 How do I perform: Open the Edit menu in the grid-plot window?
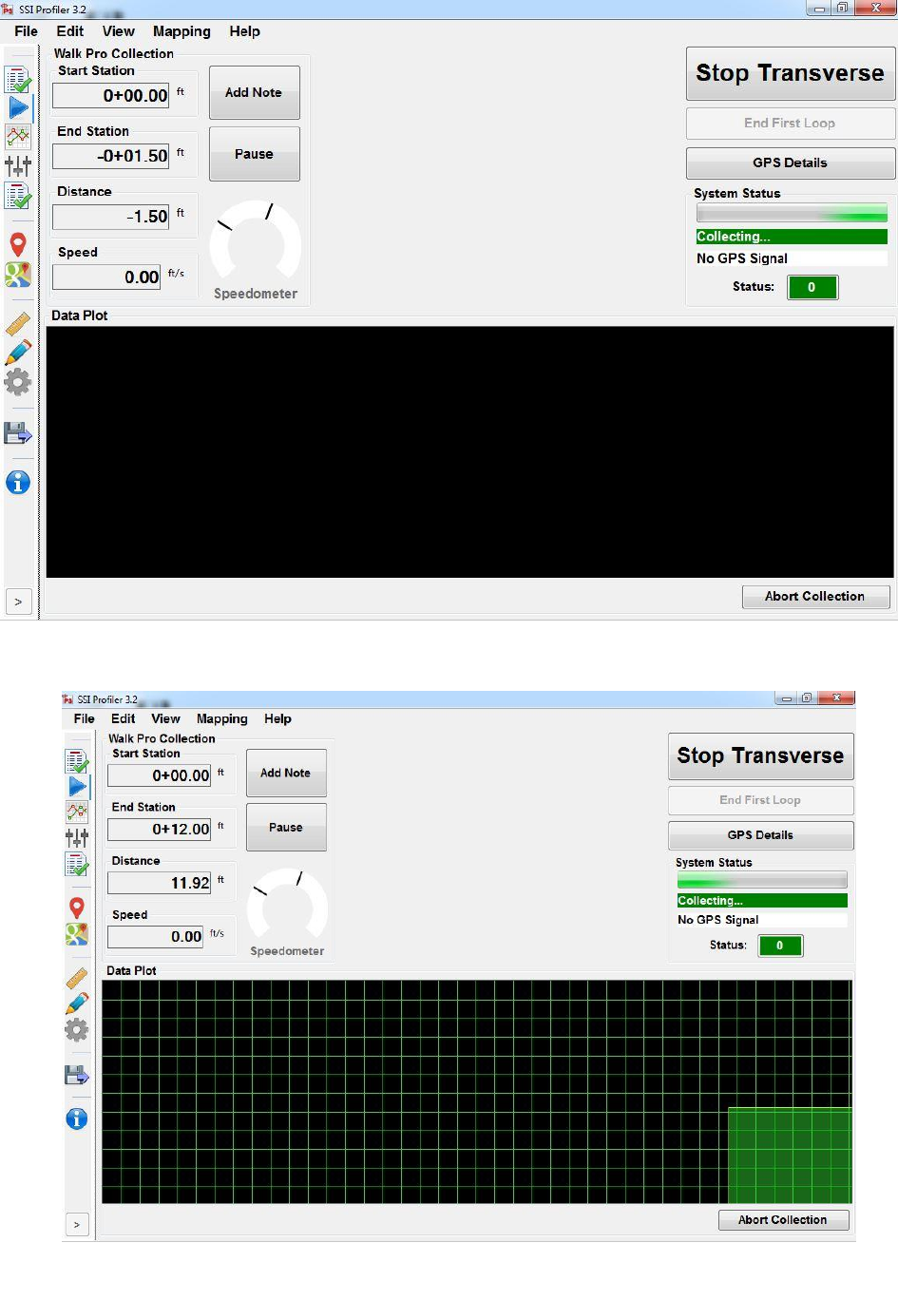(x=123, y=718)
